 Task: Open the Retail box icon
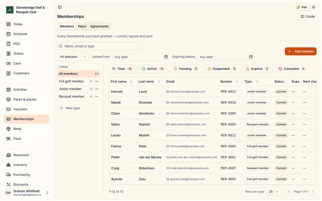coord(8,129)
